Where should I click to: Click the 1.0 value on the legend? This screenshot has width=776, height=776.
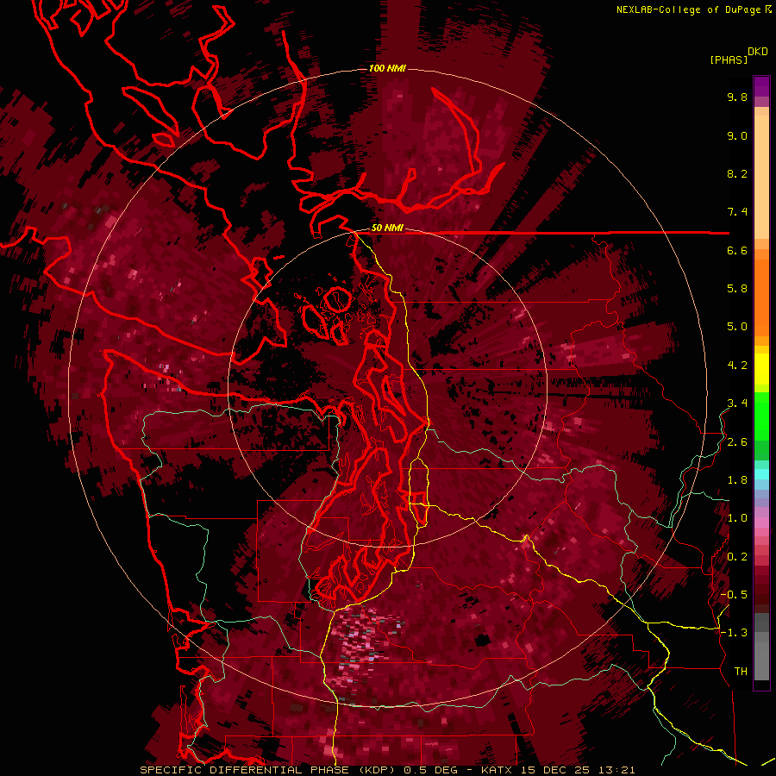tap(737, 518)
